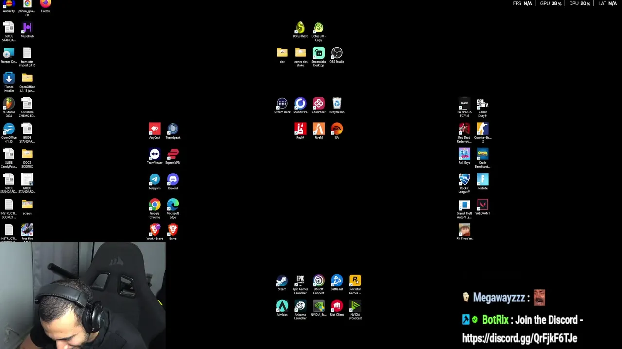Image resolution: width=622 pixels, height=349 pixels.
Task: Launch RedM
Action: point(300,131)
